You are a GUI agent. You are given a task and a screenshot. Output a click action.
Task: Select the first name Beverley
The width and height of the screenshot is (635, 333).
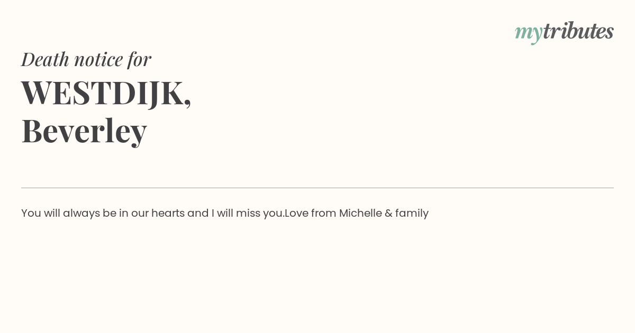pyautogui.click(x=84, y=131)
